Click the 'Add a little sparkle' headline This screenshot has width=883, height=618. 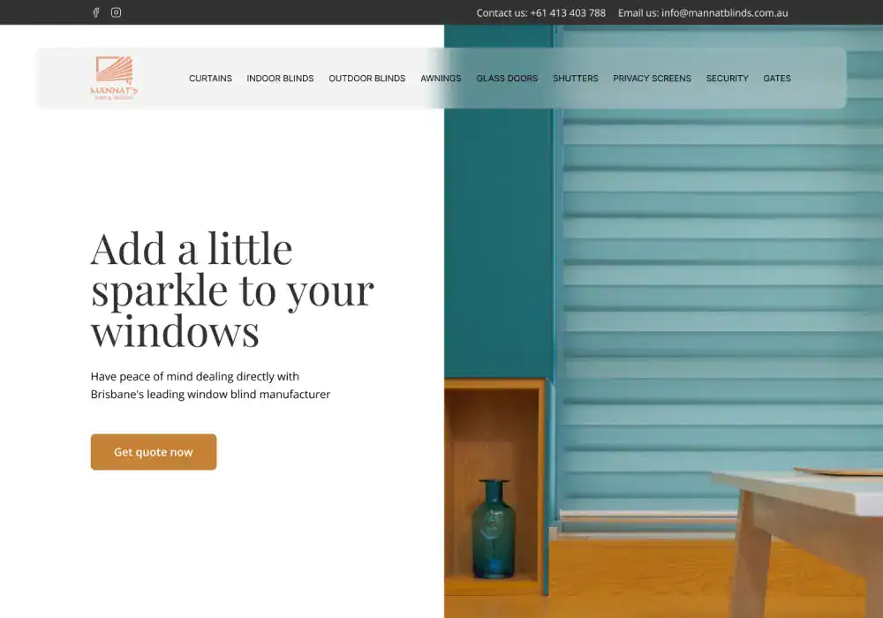point(231,290)
